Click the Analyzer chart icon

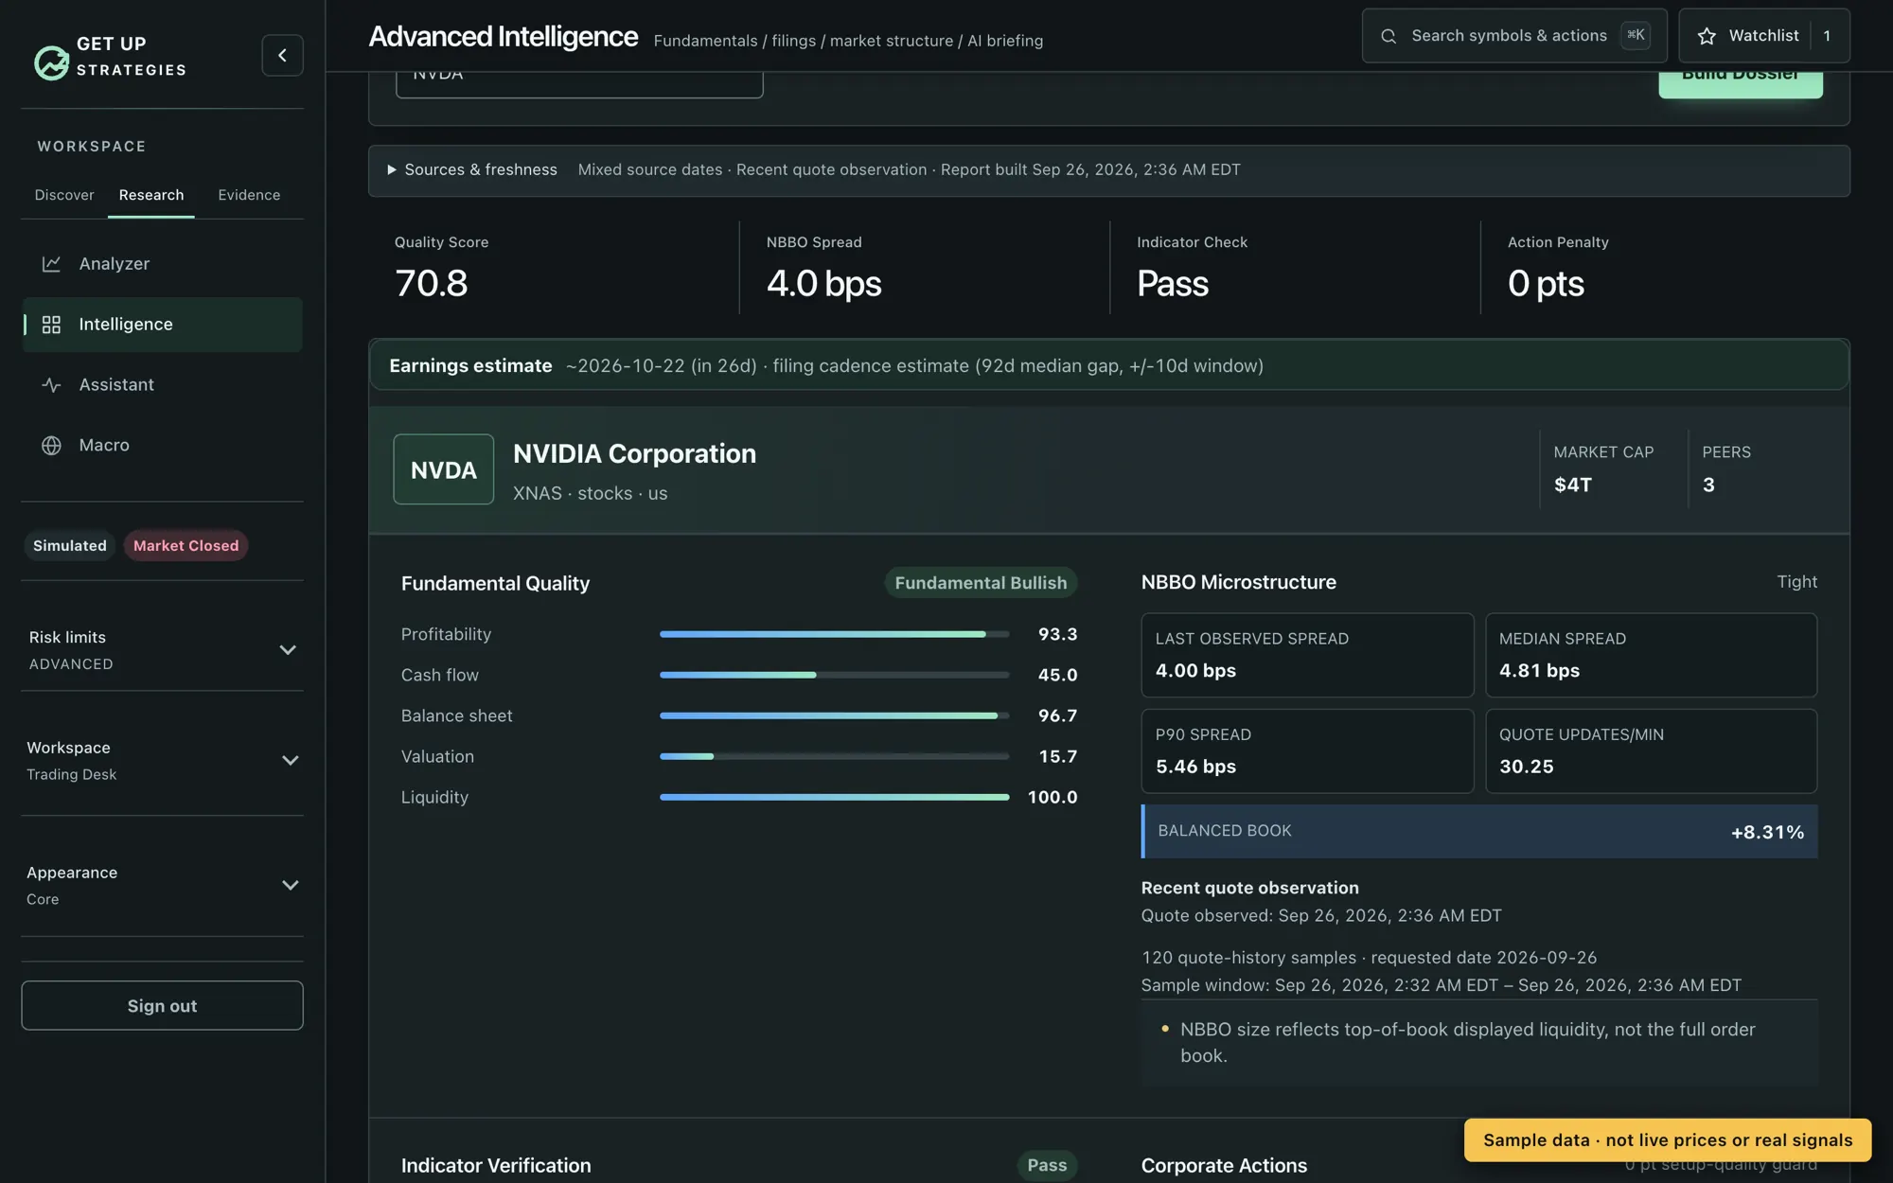pos(51,264)
